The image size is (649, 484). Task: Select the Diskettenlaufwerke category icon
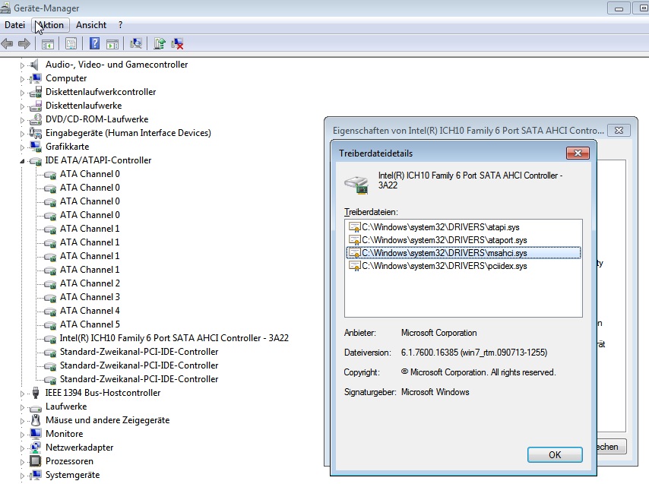pyautogui.click(x=36, y=106)
